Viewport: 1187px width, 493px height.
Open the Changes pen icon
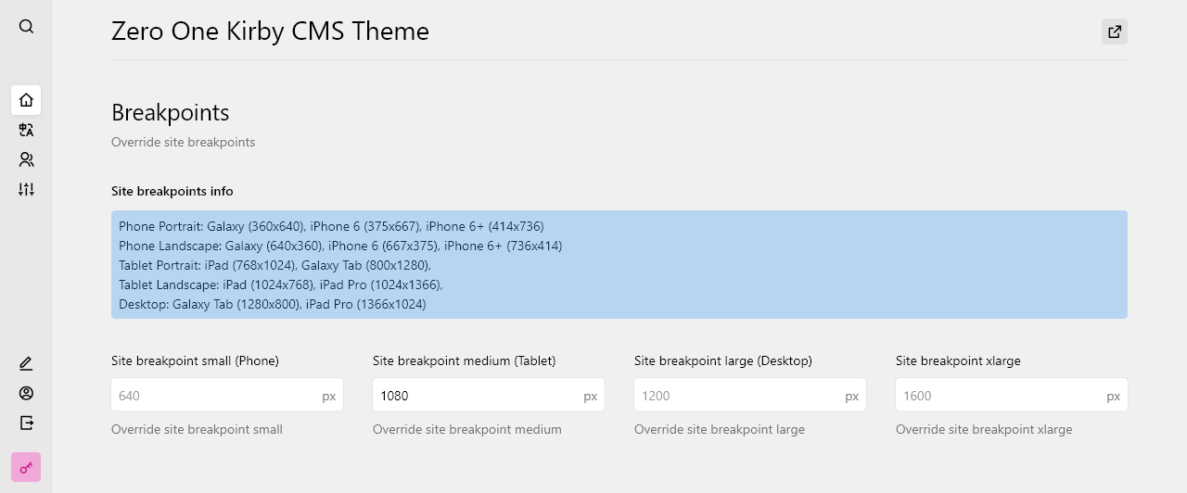point(26,363)
